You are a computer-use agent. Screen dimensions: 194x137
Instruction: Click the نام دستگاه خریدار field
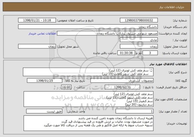tap(88, 27)
